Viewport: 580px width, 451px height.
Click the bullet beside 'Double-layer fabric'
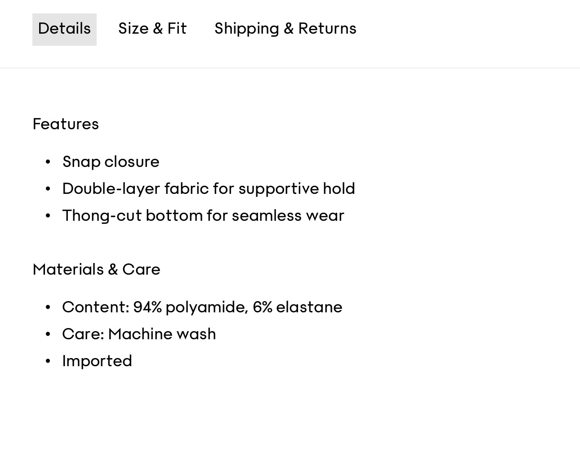[48, 189]
